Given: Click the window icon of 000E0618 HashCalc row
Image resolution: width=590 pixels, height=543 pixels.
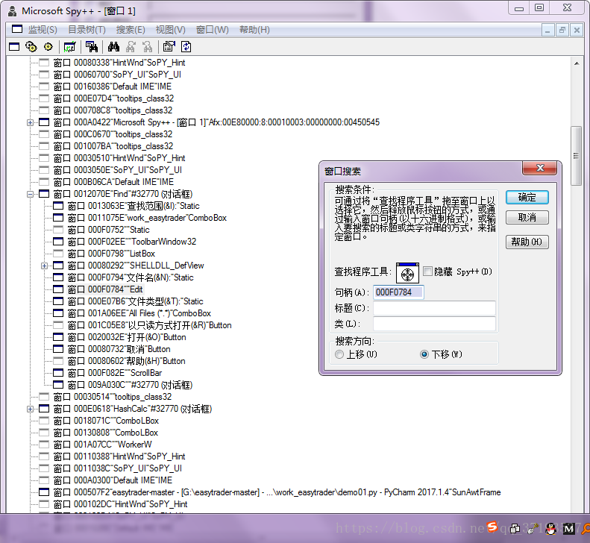Looking at the screenshot, I should click(44, 409).
